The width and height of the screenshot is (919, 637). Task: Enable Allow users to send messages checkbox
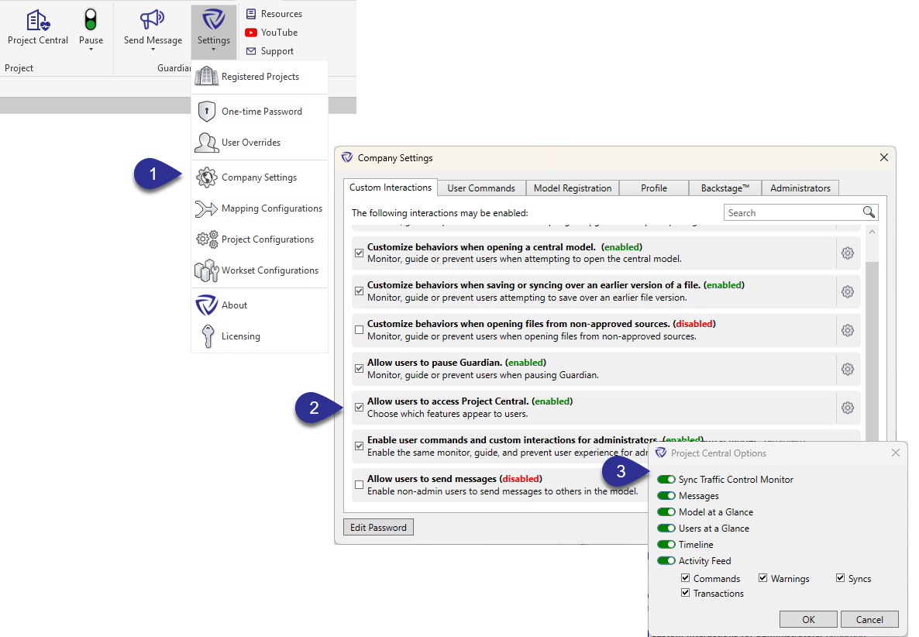360,484
